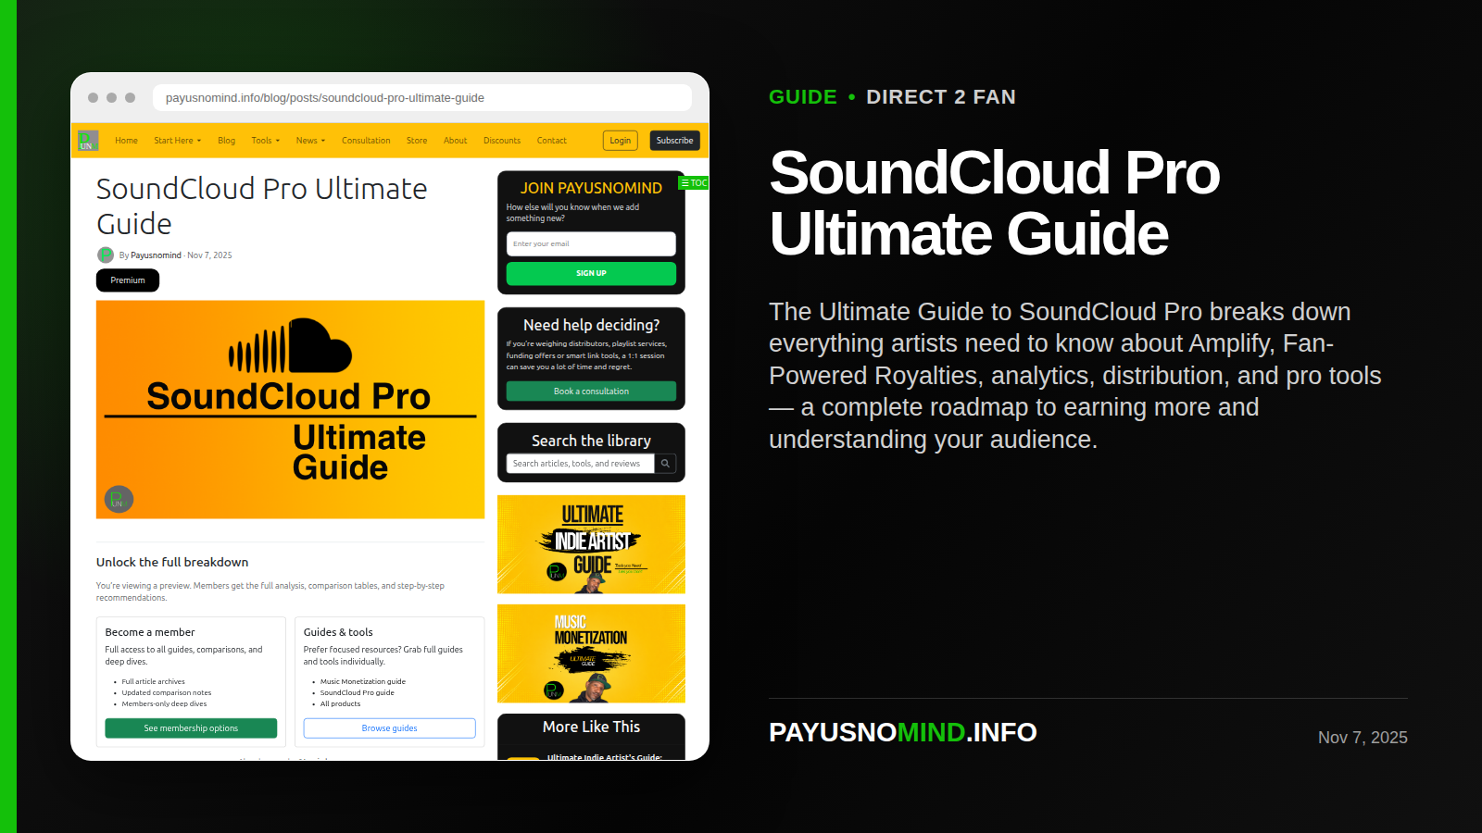The image size is (1482, 833).
Task: Click the 'Updated comparison notes' list item
Action: [167, 693]
